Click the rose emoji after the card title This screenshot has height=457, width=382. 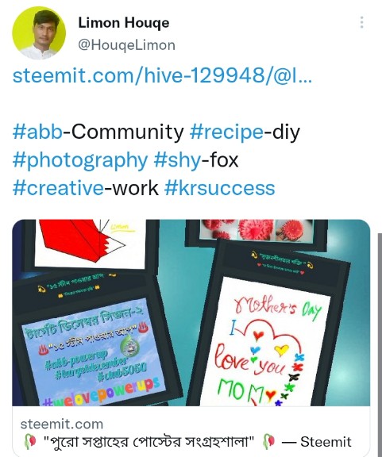tap(269, 442)
